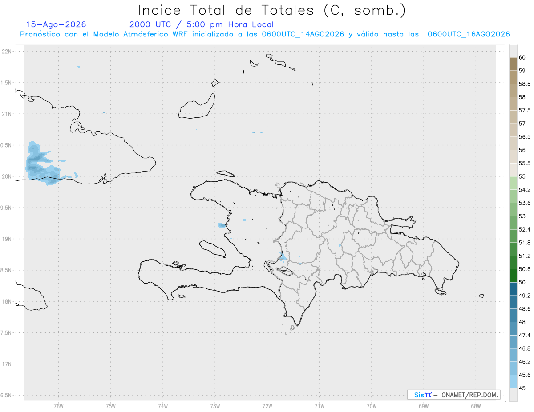Image resolution: width=534 pixels, height=412 pixels.
Task: Select the light green swatch between 54.2 and 55
Action: point(513,183)
